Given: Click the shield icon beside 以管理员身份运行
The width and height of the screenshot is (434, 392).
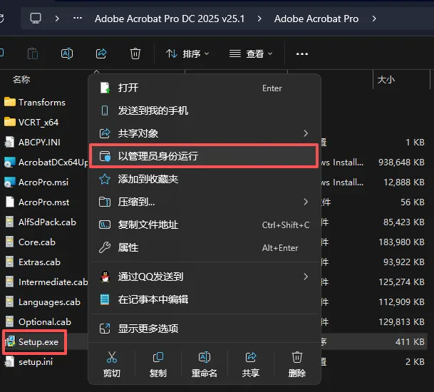Looking at the screenshot, I should [x=105, y=156].
